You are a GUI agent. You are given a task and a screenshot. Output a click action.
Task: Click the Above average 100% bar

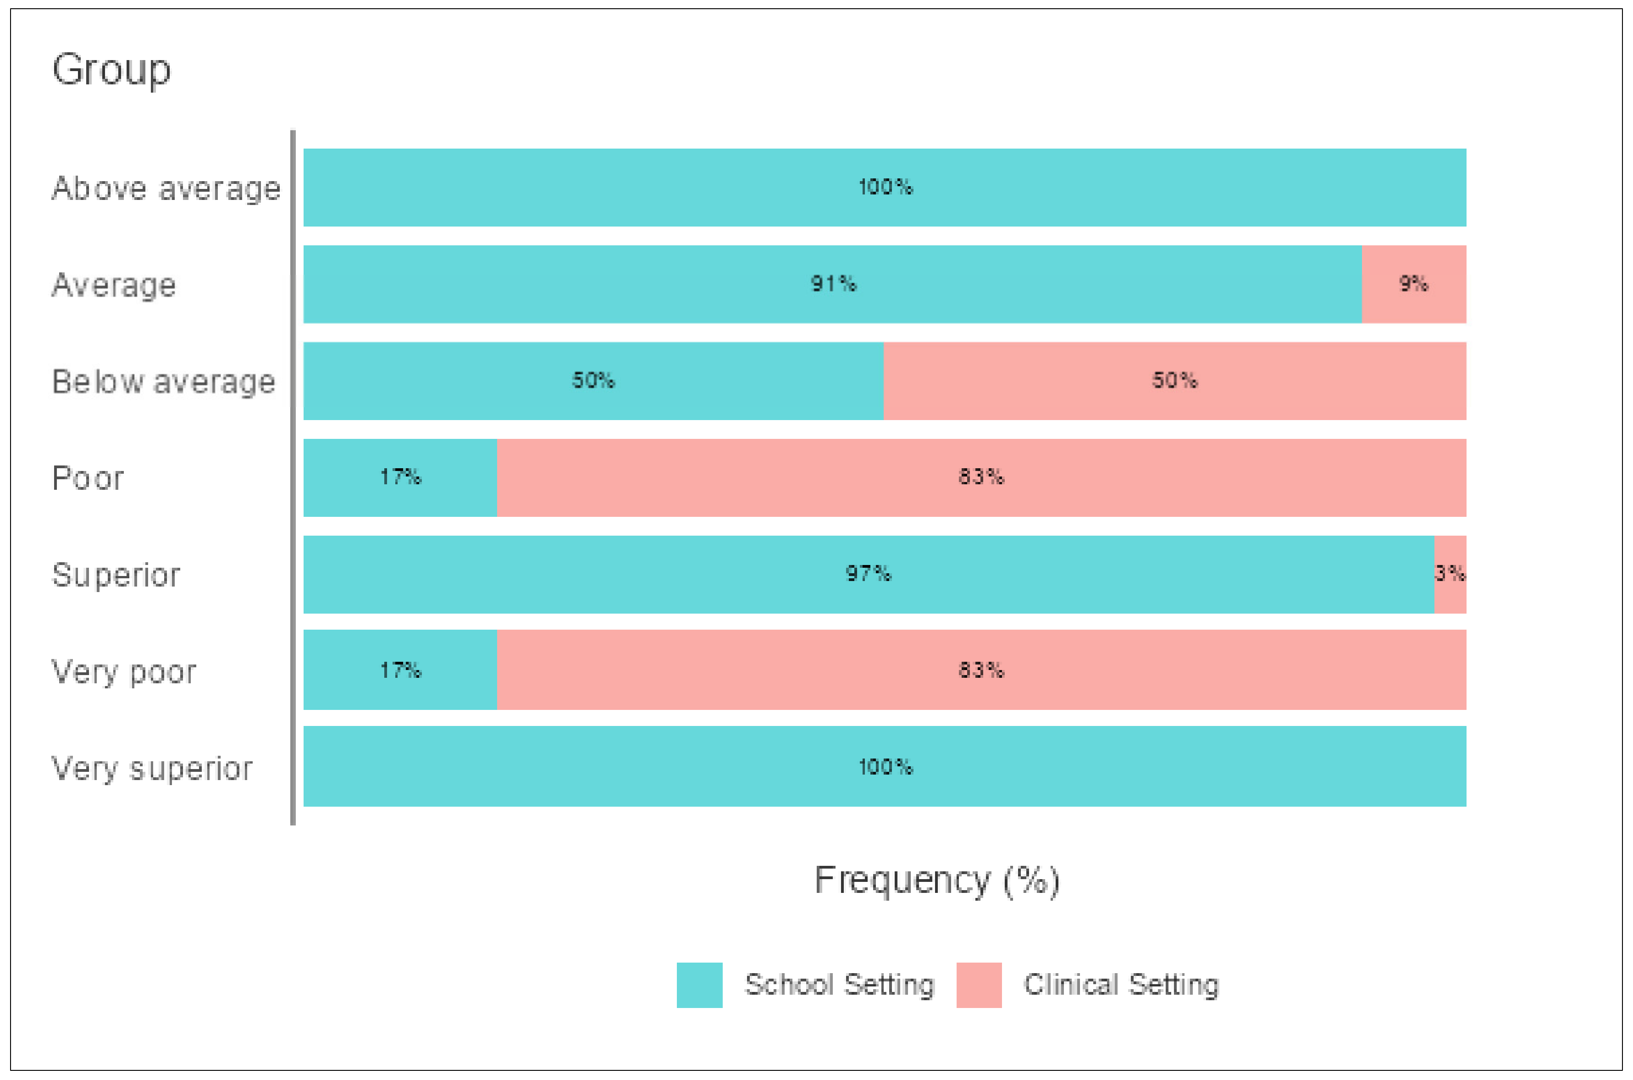(x=885, y=188)
